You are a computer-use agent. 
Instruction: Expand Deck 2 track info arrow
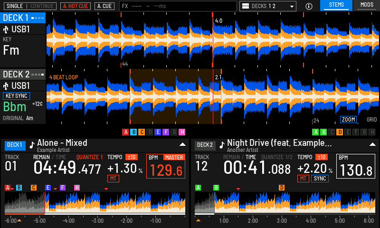click(x=372, y=144)
